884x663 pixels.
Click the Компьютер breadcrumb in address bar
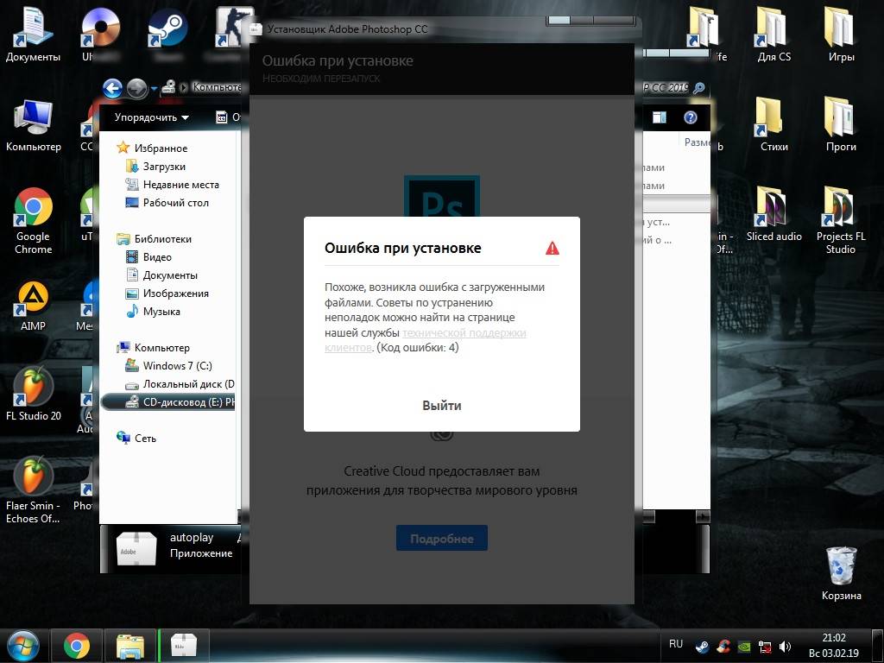217,87
